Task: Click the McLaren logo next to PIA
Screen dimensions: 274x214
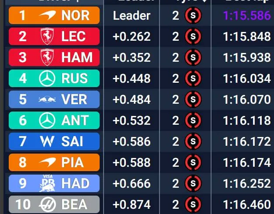Action: [x=47, y=162]
